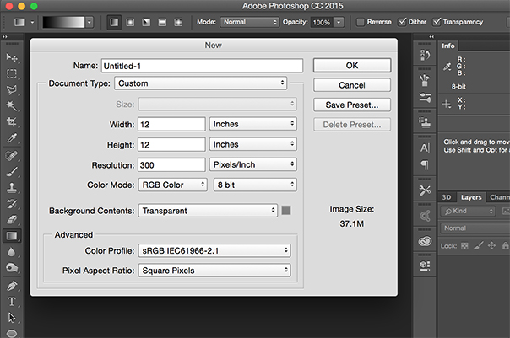Select the Rectangular Marquee tool

point(12,73)
